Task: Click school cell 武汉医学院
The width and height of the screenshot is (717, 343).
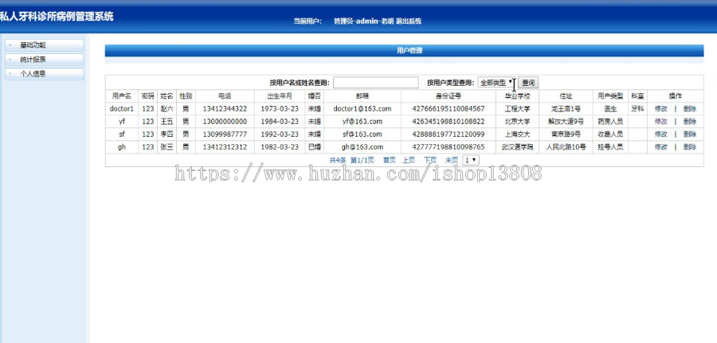Action: coord(517,147)
